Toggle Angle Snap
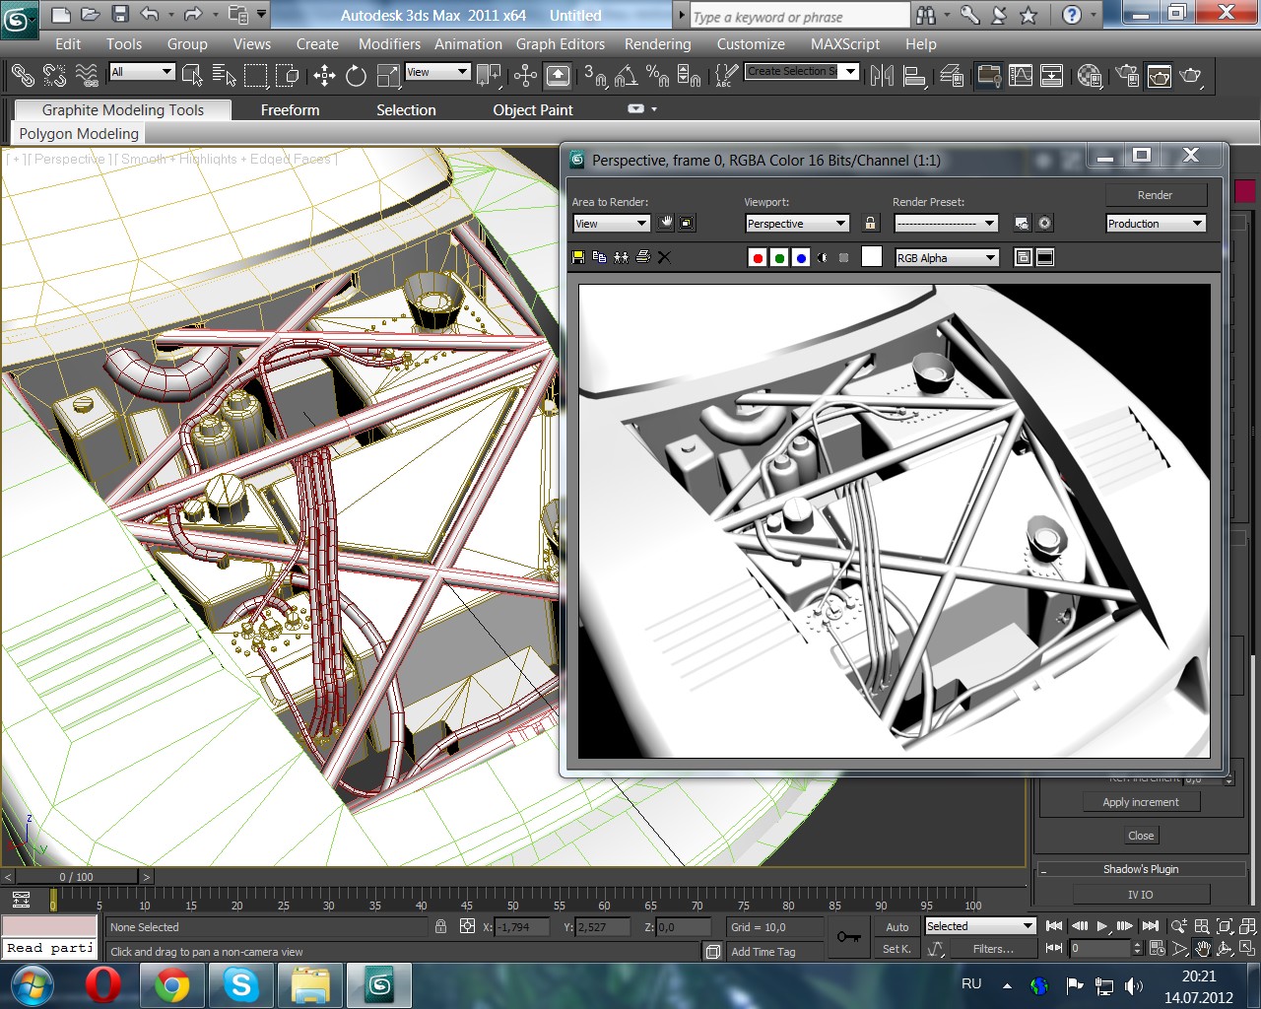This screenshot has height=1009, width=1261. point(626,75)
